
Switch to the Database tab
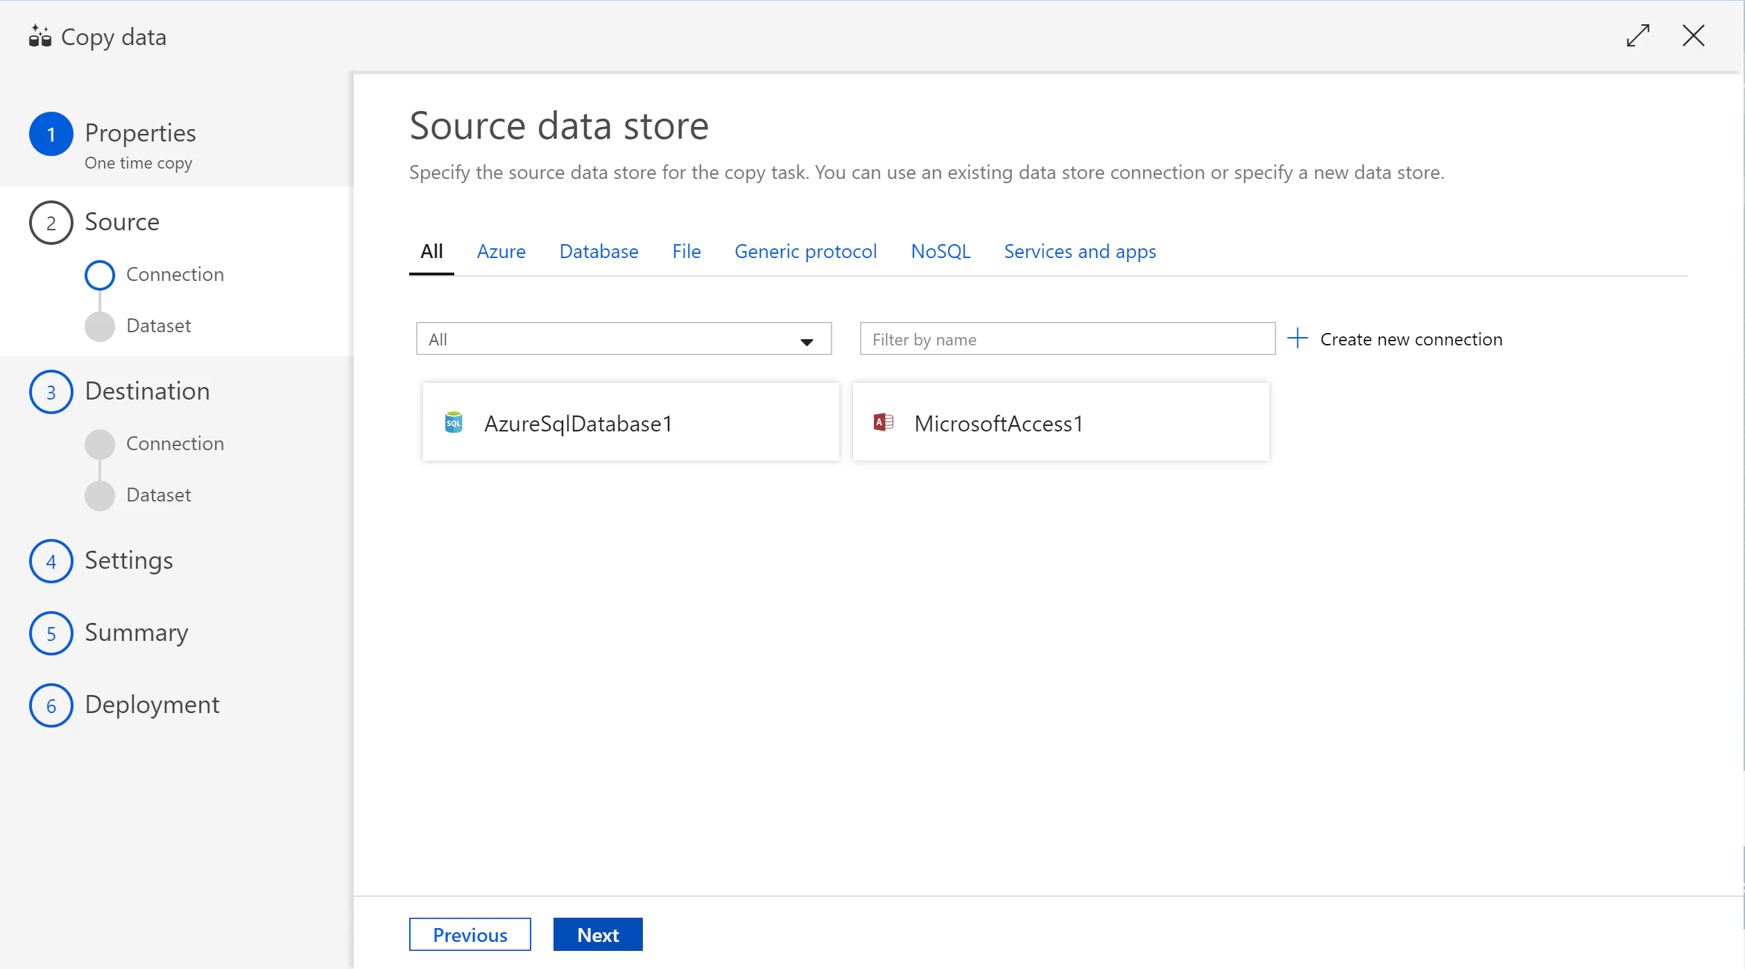(599, 251)
